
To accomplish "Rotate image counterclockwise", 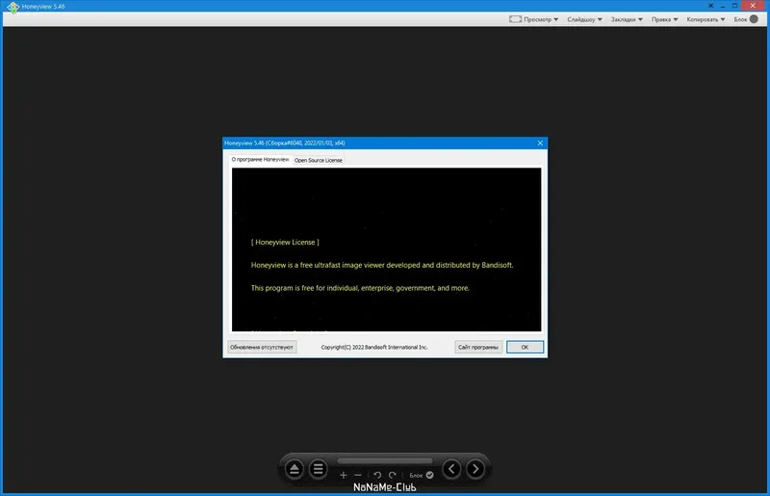I will 377,475.
